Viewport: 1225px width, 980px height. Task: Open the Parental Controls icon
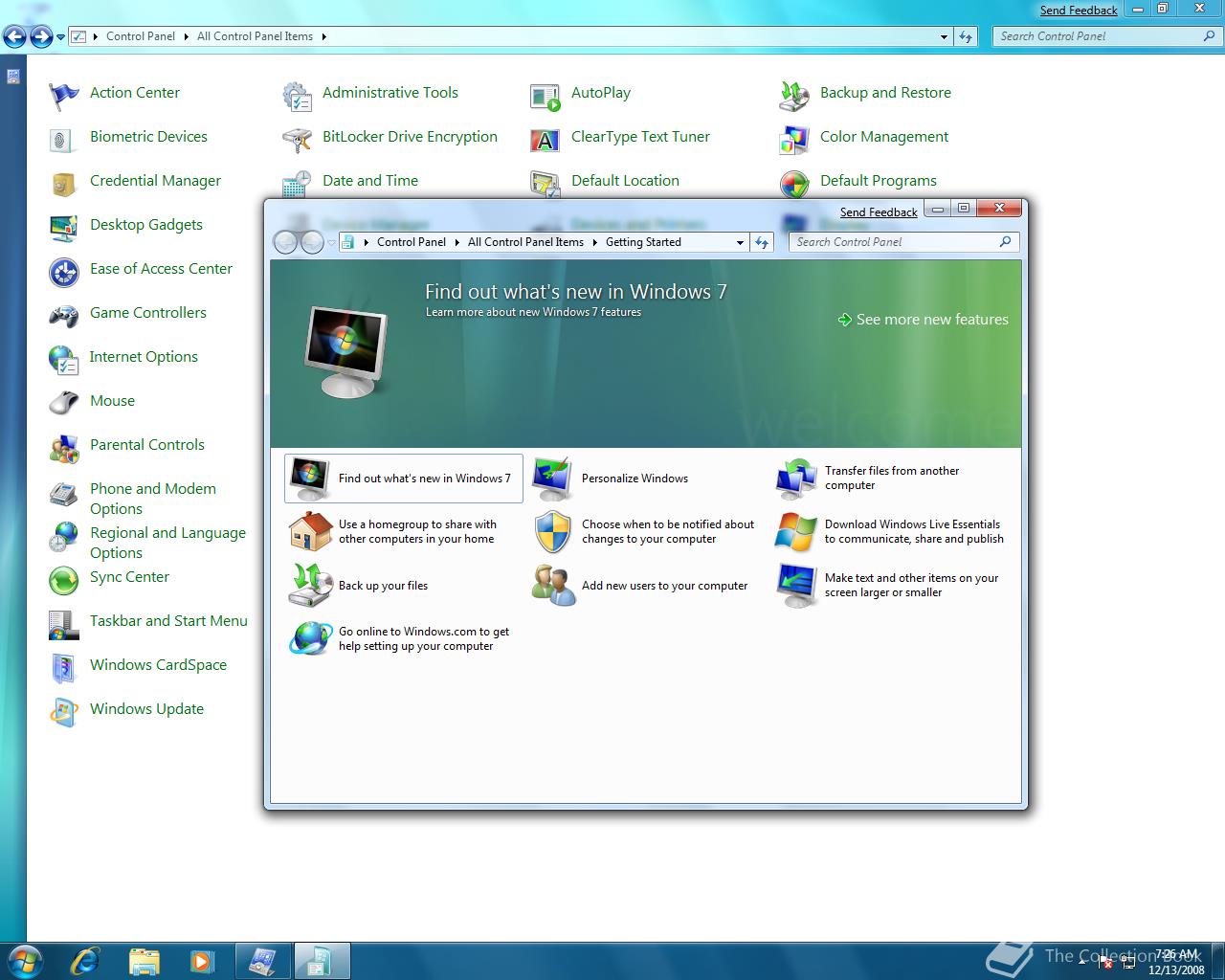click(x=64, y=447)
